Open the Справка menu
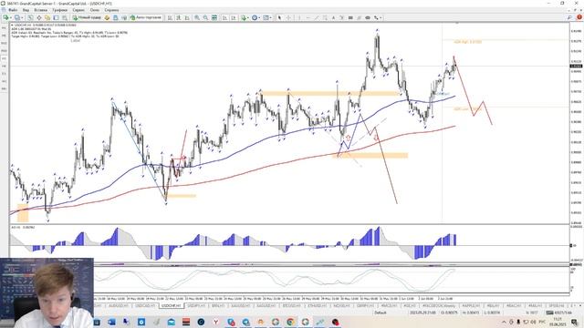 [111, 10]
